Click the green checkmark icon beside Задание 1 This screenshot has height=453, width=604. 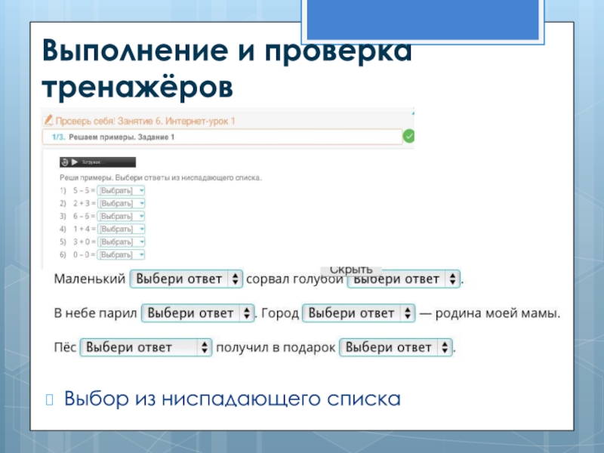pyautogui.click(x=408, y=136)
